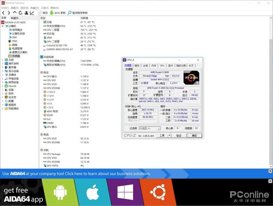Click the 电源管理 power icon in the tree
Image resolution: width=273 pixels, height=206 pixels.
[x=10, y=48]
